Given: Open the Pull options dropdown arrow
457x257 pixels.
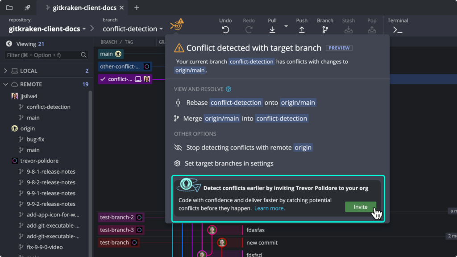Looking at the screenshot, I should pos(286,26).
